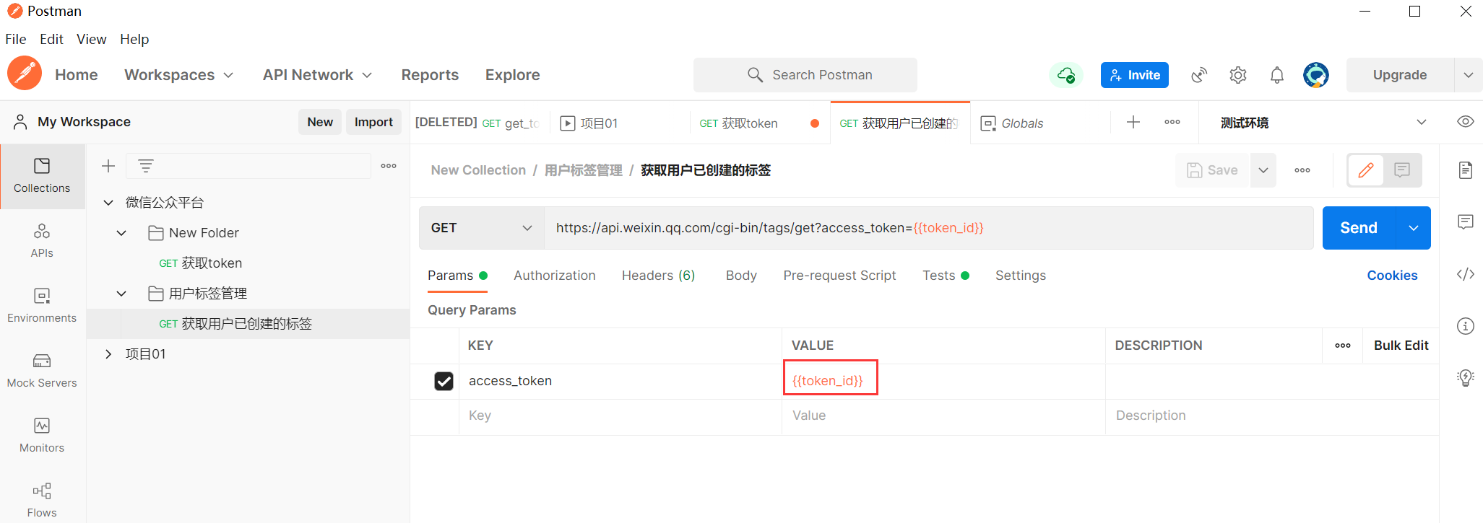The height and width of the screenshot is (523, 1483).
Task: Click the Search Postman field
Action: pos(805,75)
